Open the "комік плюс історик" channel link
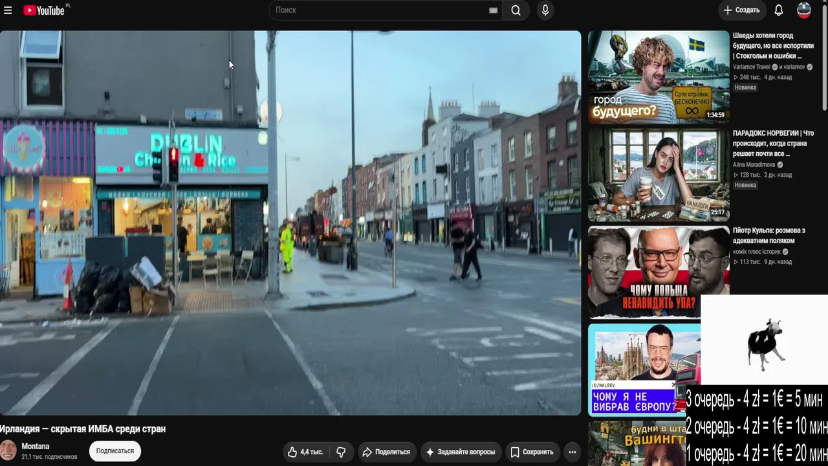 [x=756, y=252]
